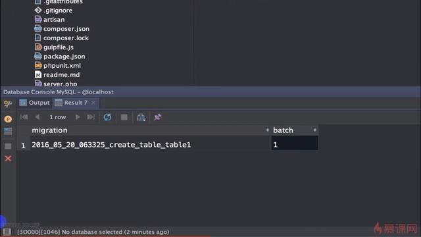Click the gray stop icon in sidebar

[8, 146]
